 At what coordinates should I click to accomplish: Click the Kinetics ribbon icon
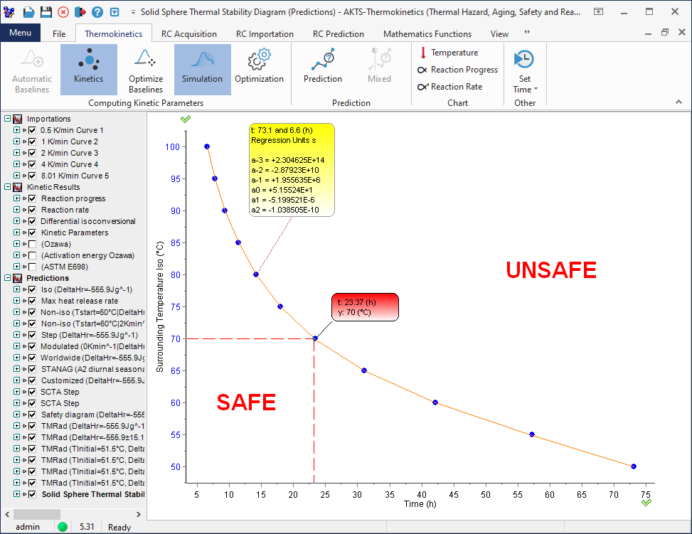coord(88,69)
